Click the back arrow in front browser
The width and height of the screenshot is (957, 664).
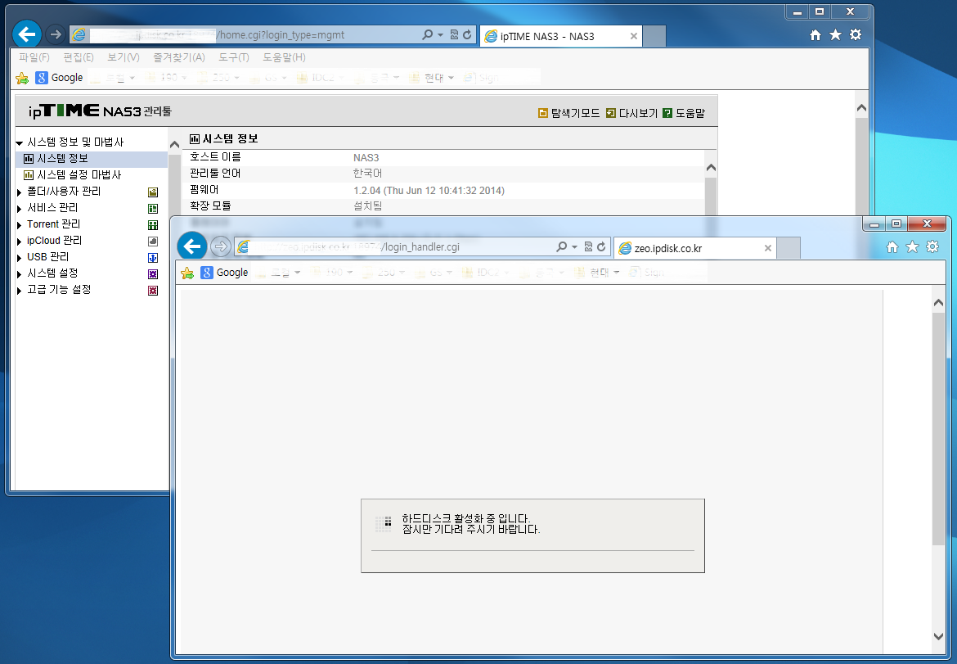click(x=191, y=246)
